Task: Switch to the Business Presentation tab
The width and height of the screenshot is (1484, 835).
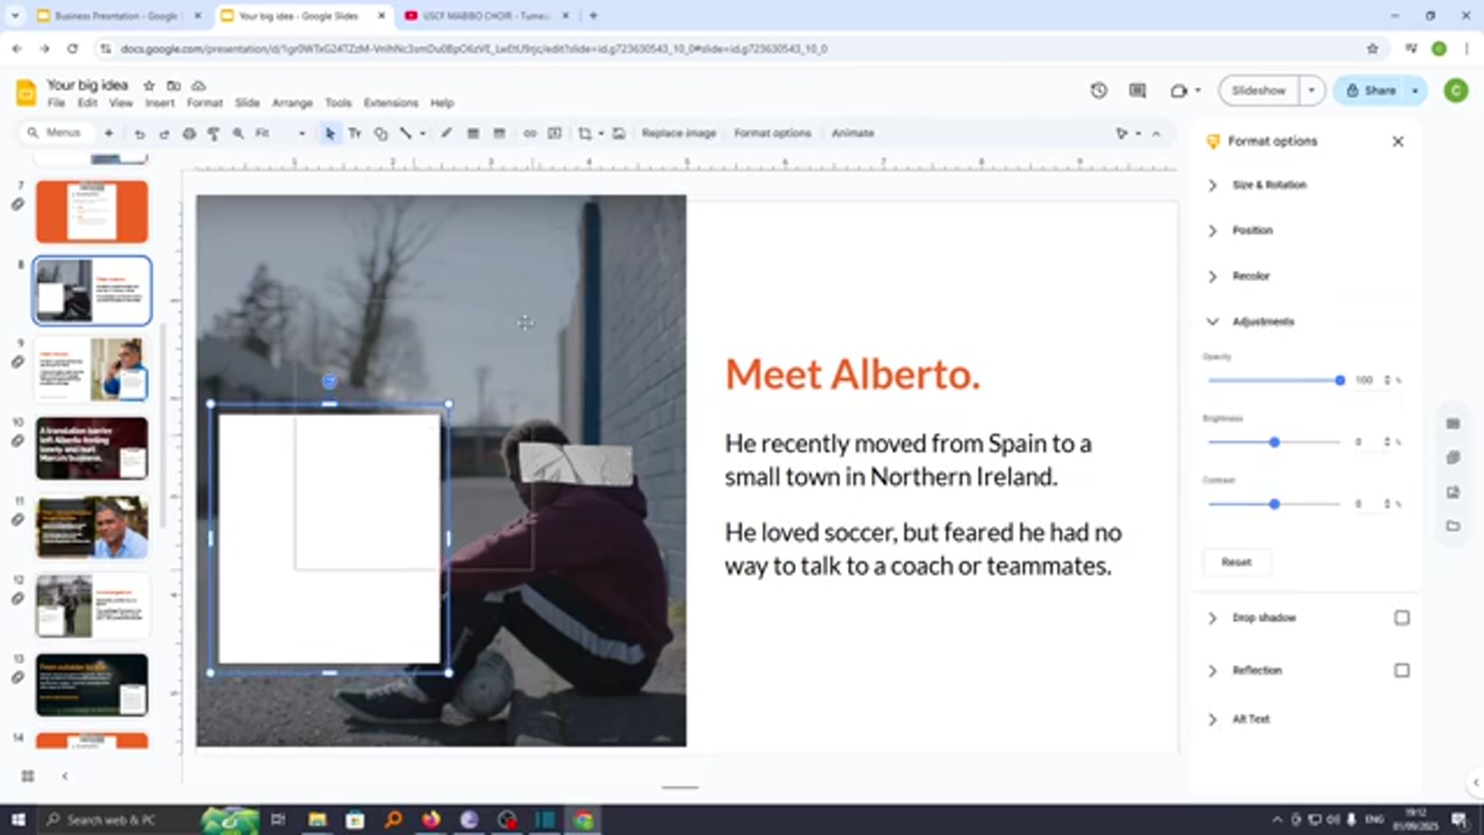Action: click(116, 15)
